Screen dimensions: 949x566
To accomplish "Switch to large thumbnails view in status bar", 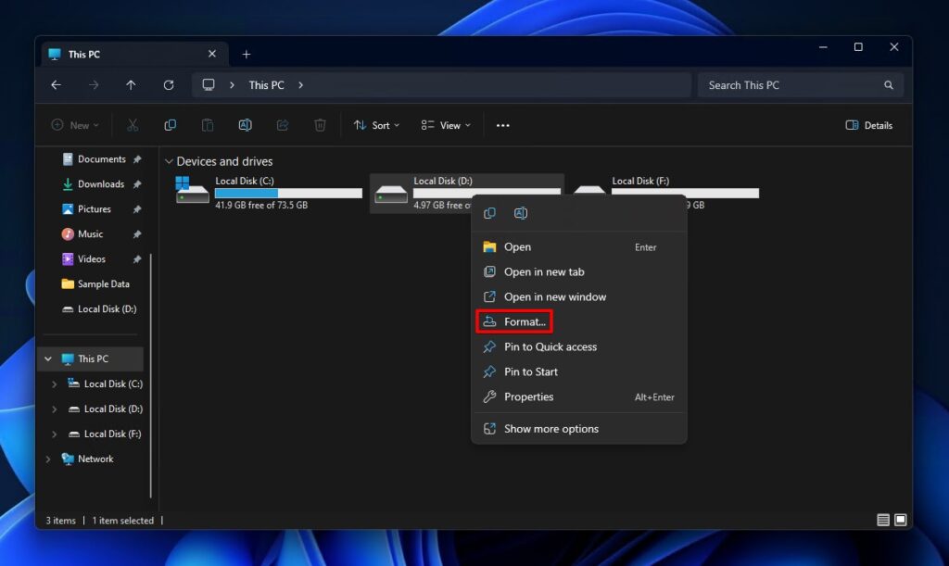I will pos(898,520).
